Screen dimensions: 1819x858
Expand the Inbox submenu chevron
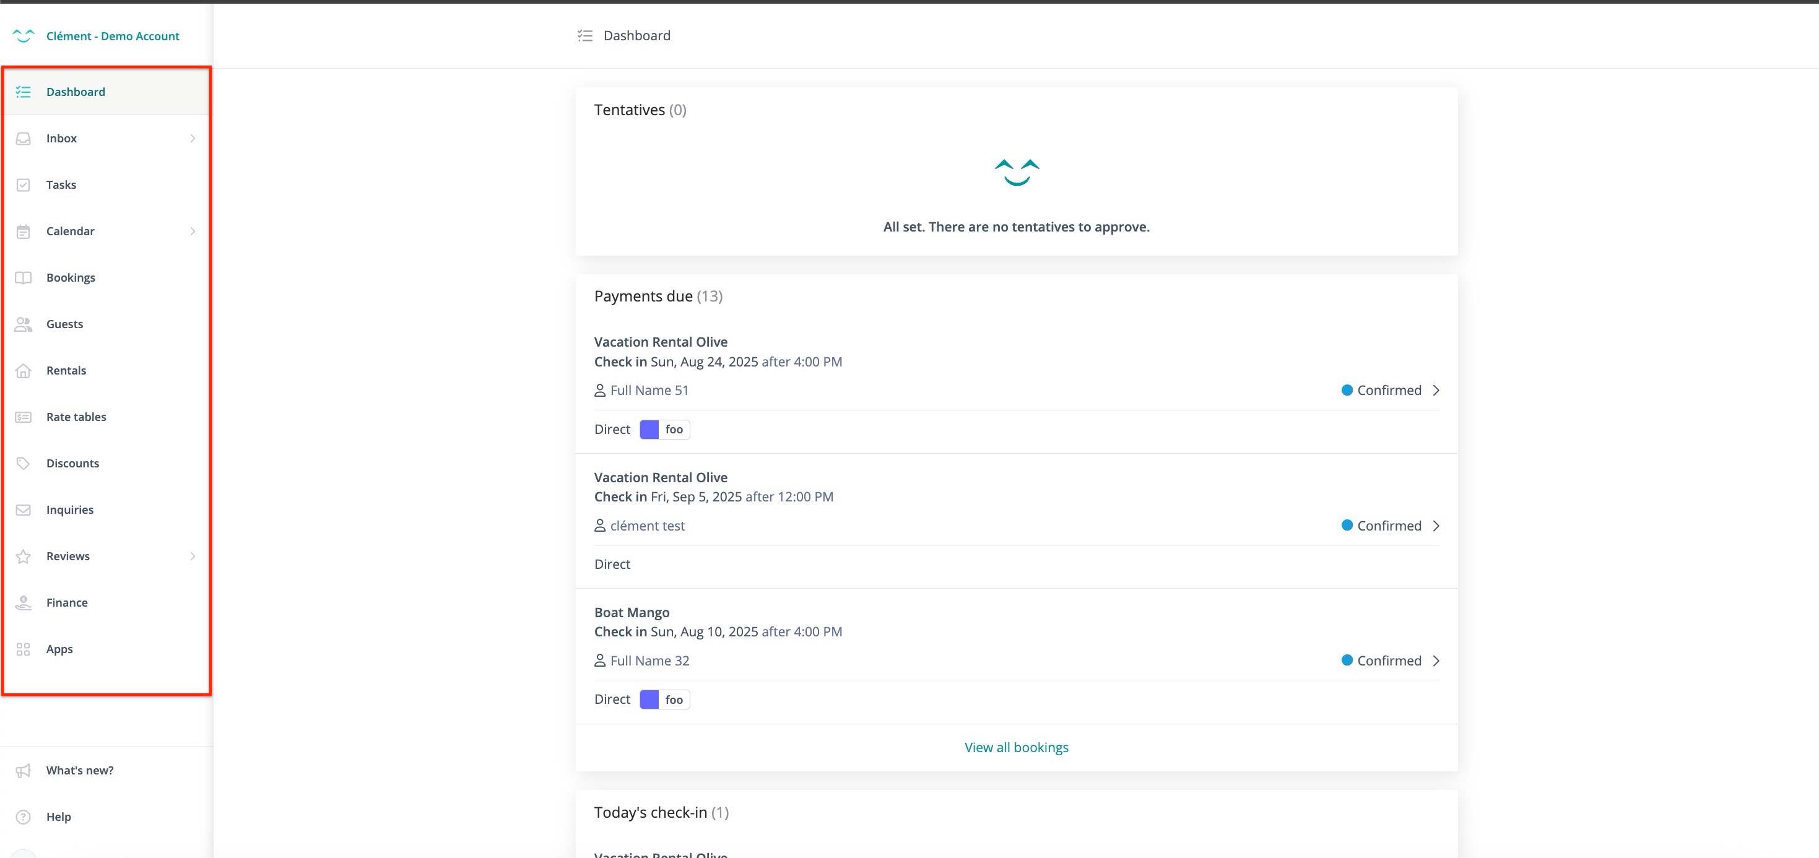coord(193,139)
